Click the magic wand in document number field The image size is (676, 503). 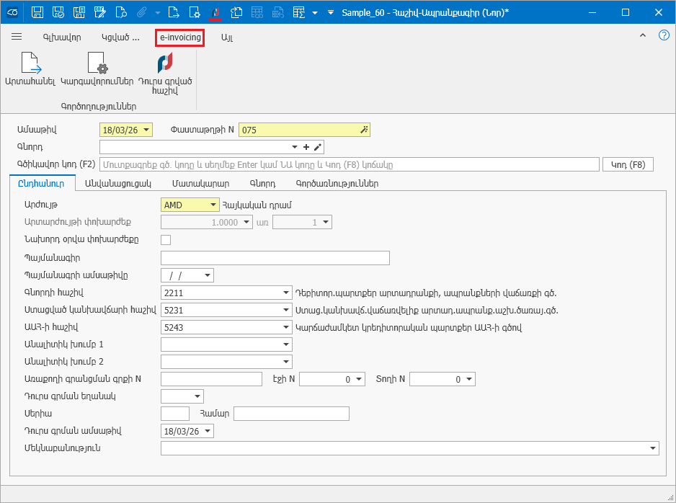pos(365,130)
